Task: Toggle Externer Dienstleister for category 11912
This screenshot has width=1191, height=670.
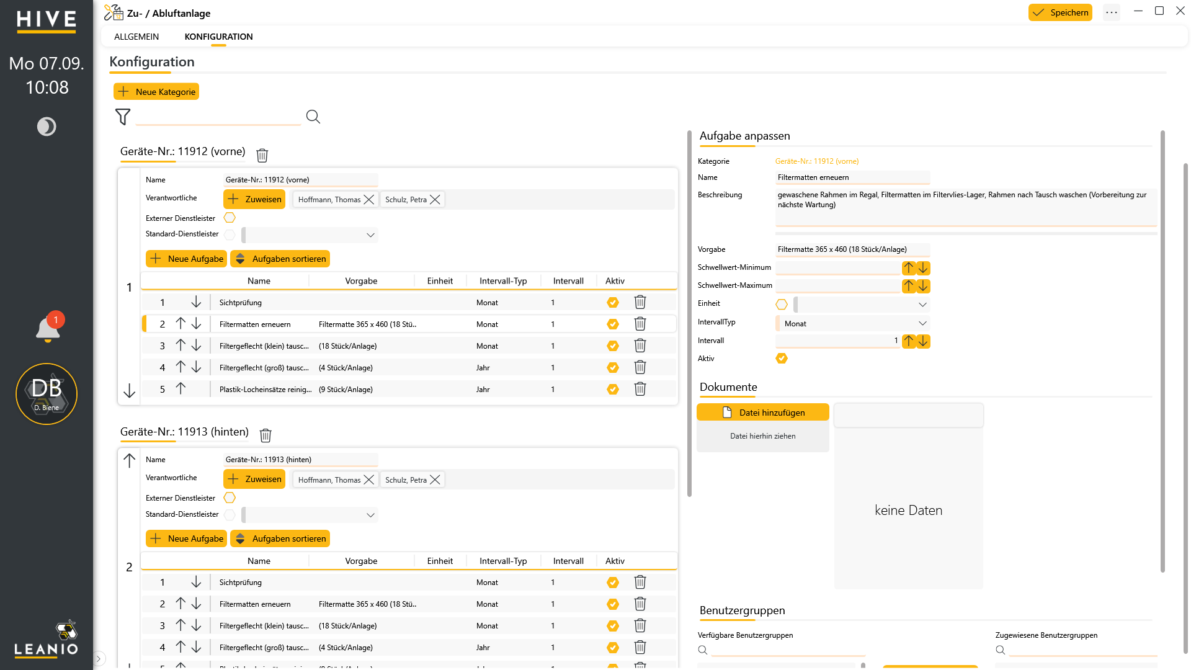Action: (x=230, y=218)
